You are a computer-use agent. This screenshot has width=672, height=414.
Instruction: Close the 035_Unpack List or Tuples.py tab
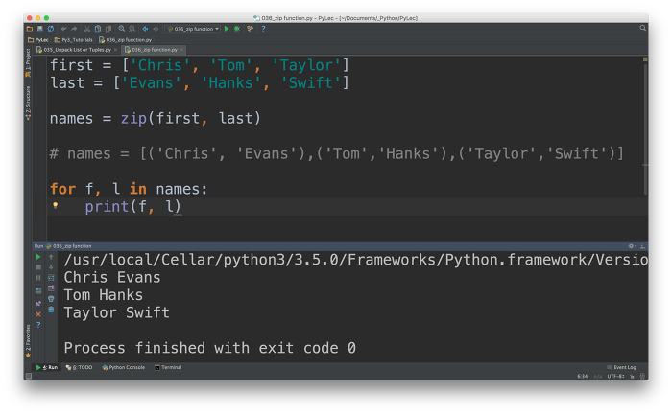coord(115,50)
